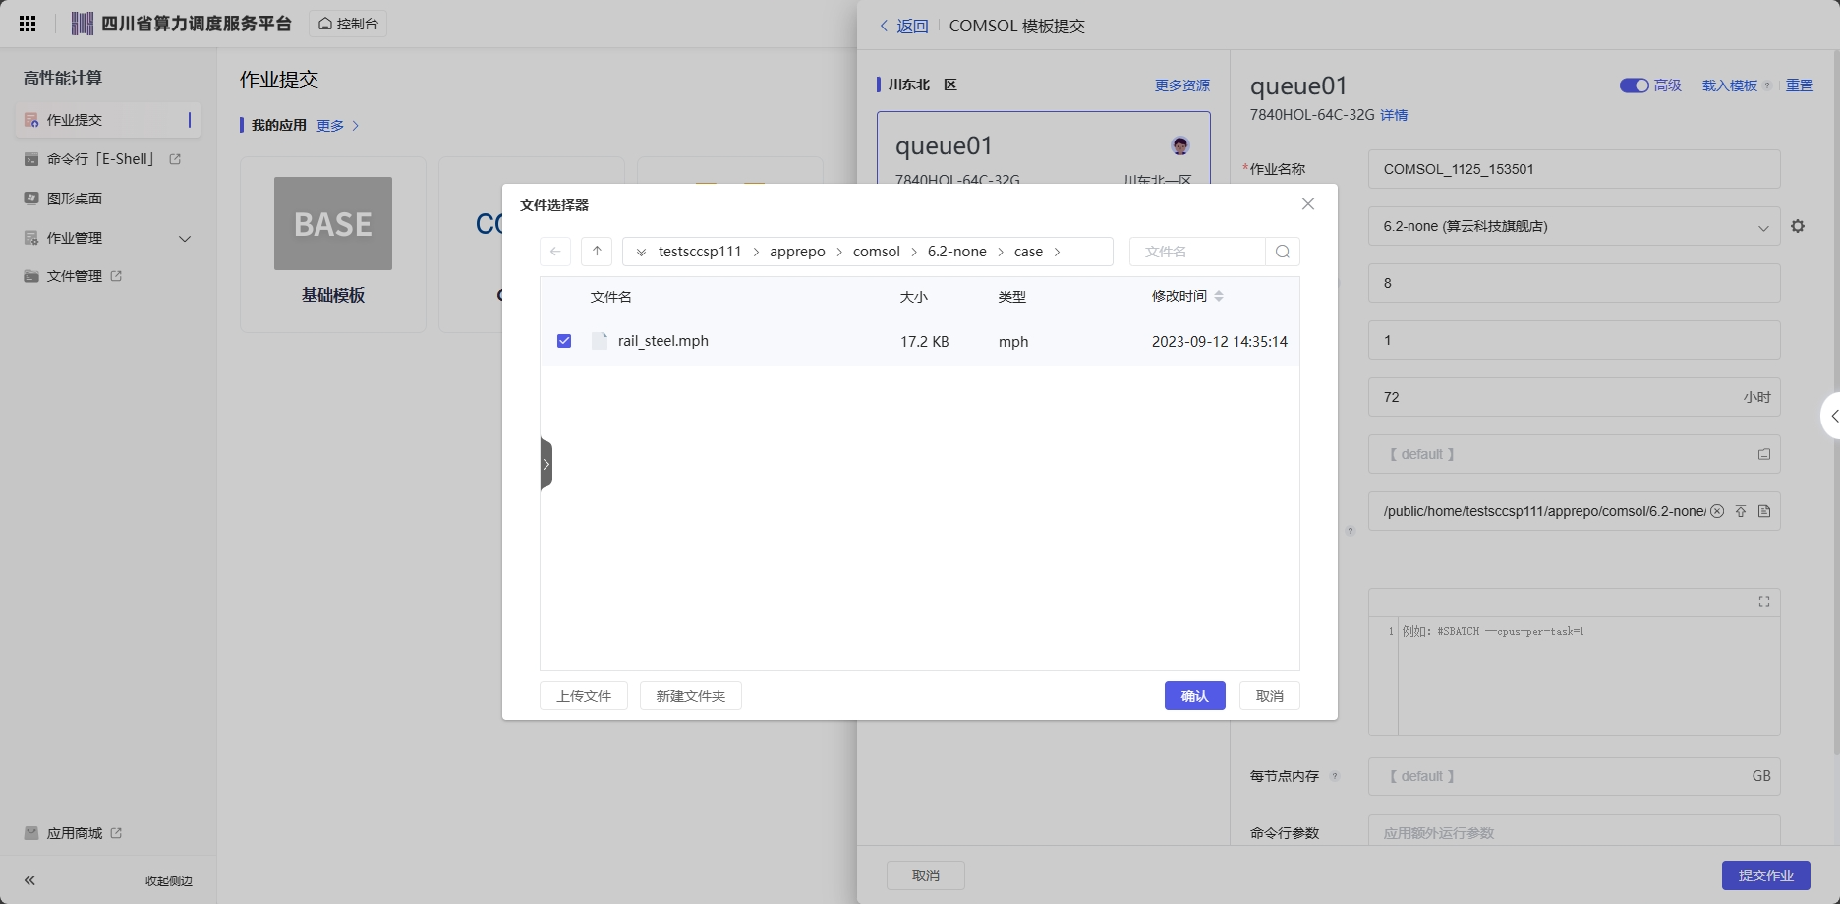
Task: Click the file search magnifier icon
Action: pyautogui.click(x=1283, y=252)
